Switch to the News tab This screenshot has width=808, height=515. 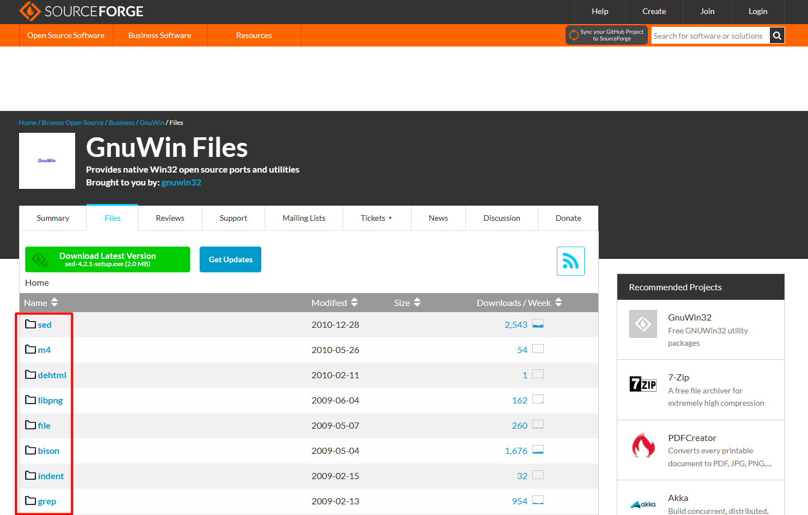(438, 218)
